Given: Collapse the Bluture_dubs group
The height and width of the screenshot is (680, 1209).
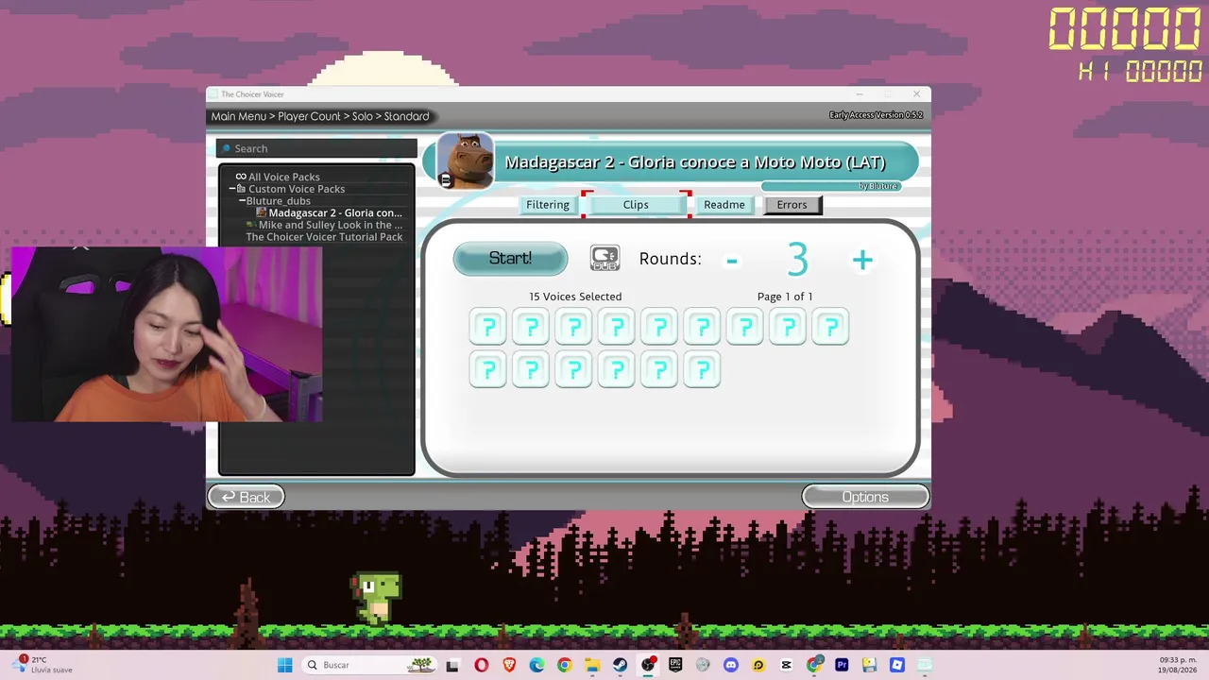Looking at the screenshot, I should 242,201.
